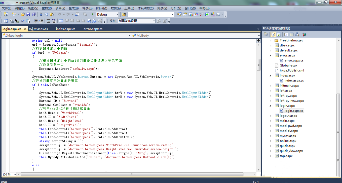The image size is (342, 183).
Task: Click Properties icon in Solution Explorer toolbar
Action: coord(266,34)
